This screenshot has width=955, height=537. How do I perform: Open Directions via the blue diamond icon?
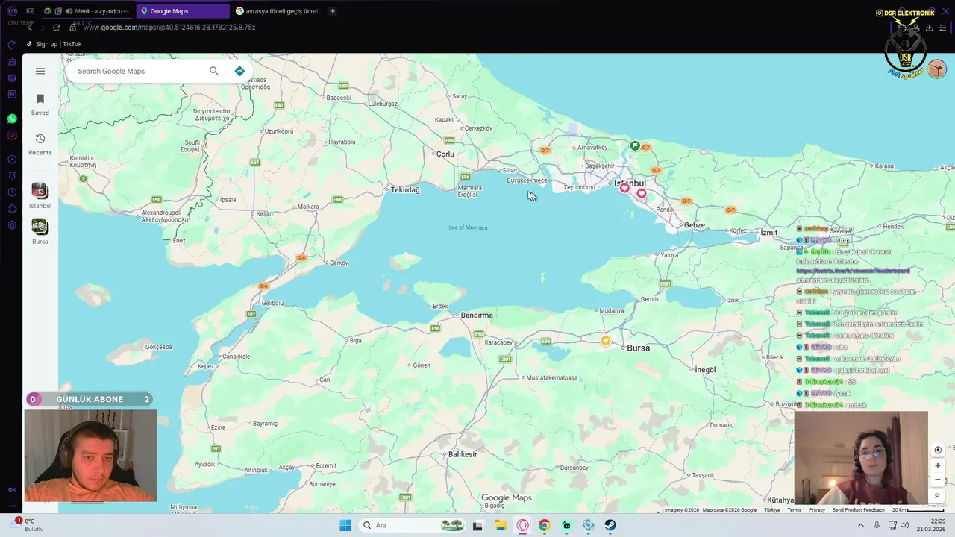tap(239, 71)
